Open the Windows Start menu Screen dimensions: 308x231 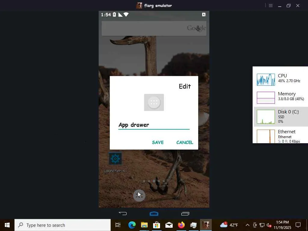tap(7, 225)
